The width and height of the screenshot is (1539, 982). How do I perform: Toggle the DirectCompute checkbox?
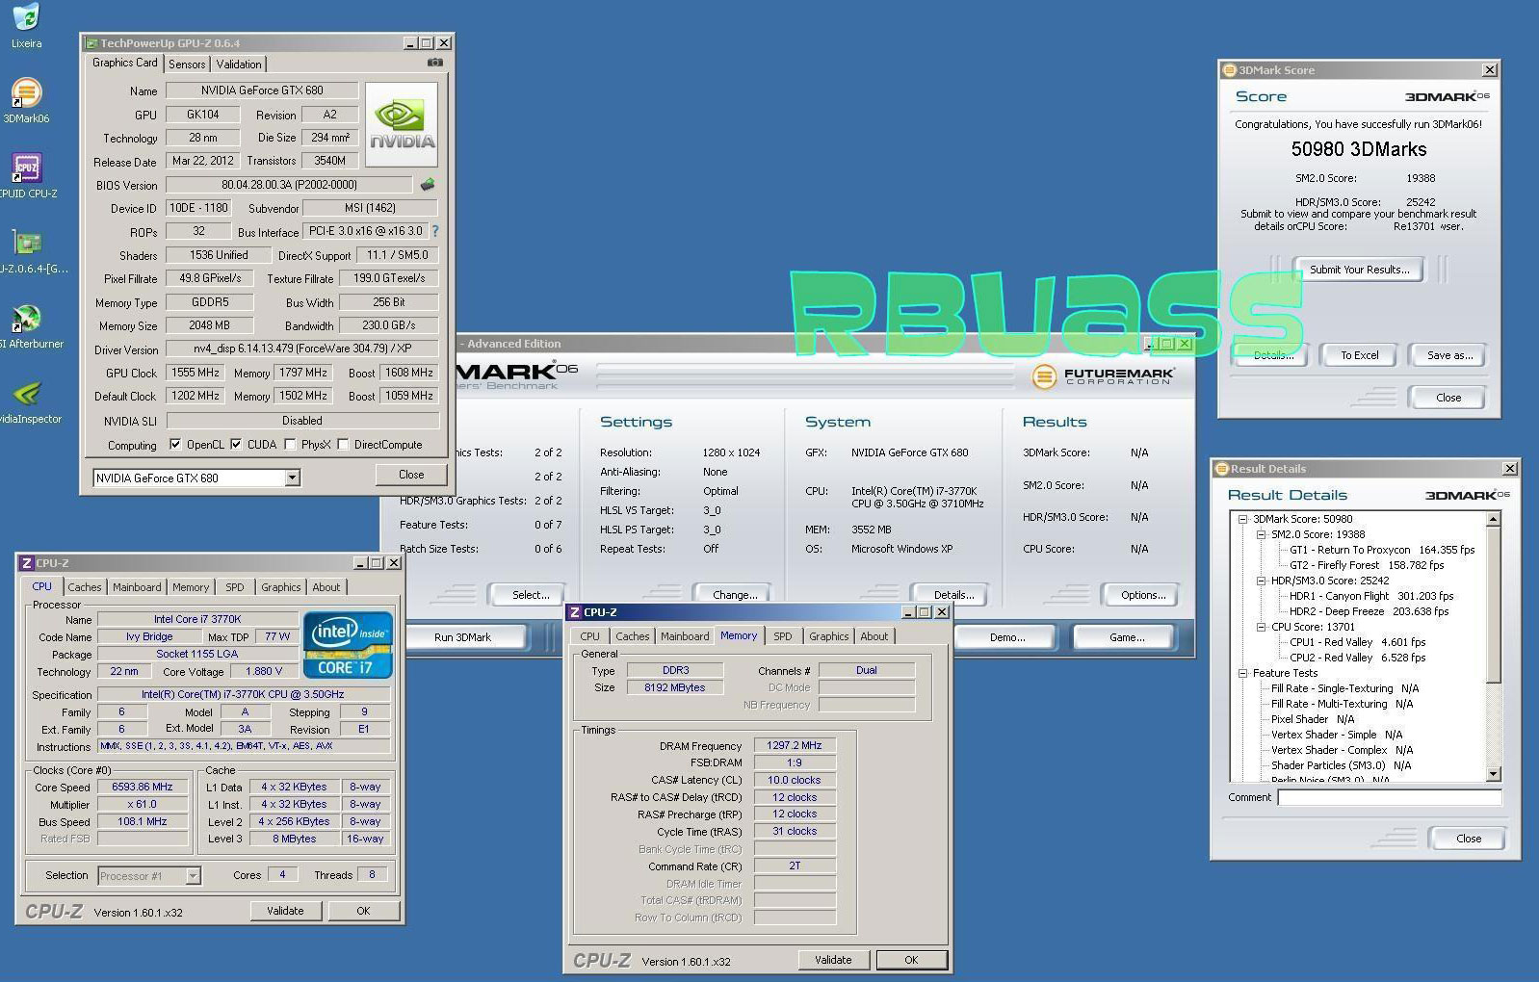[x=343, y=445]
